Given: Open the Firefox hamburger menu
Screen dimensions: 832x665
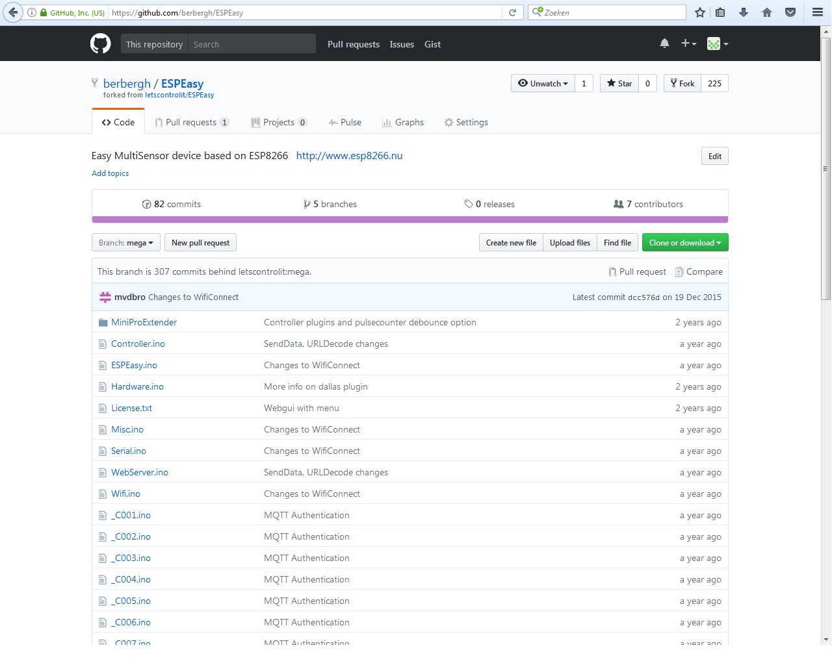Looking at the screenshot, I should 818,12.
